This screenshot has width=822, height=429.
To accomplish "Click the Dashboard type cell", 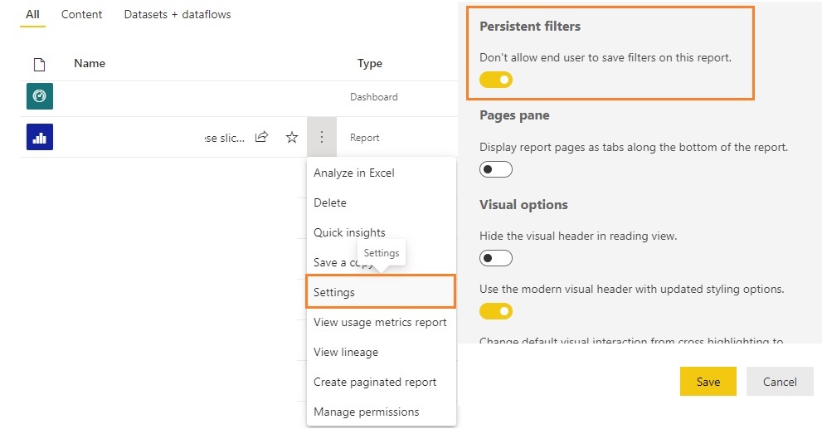I will 374,97.
